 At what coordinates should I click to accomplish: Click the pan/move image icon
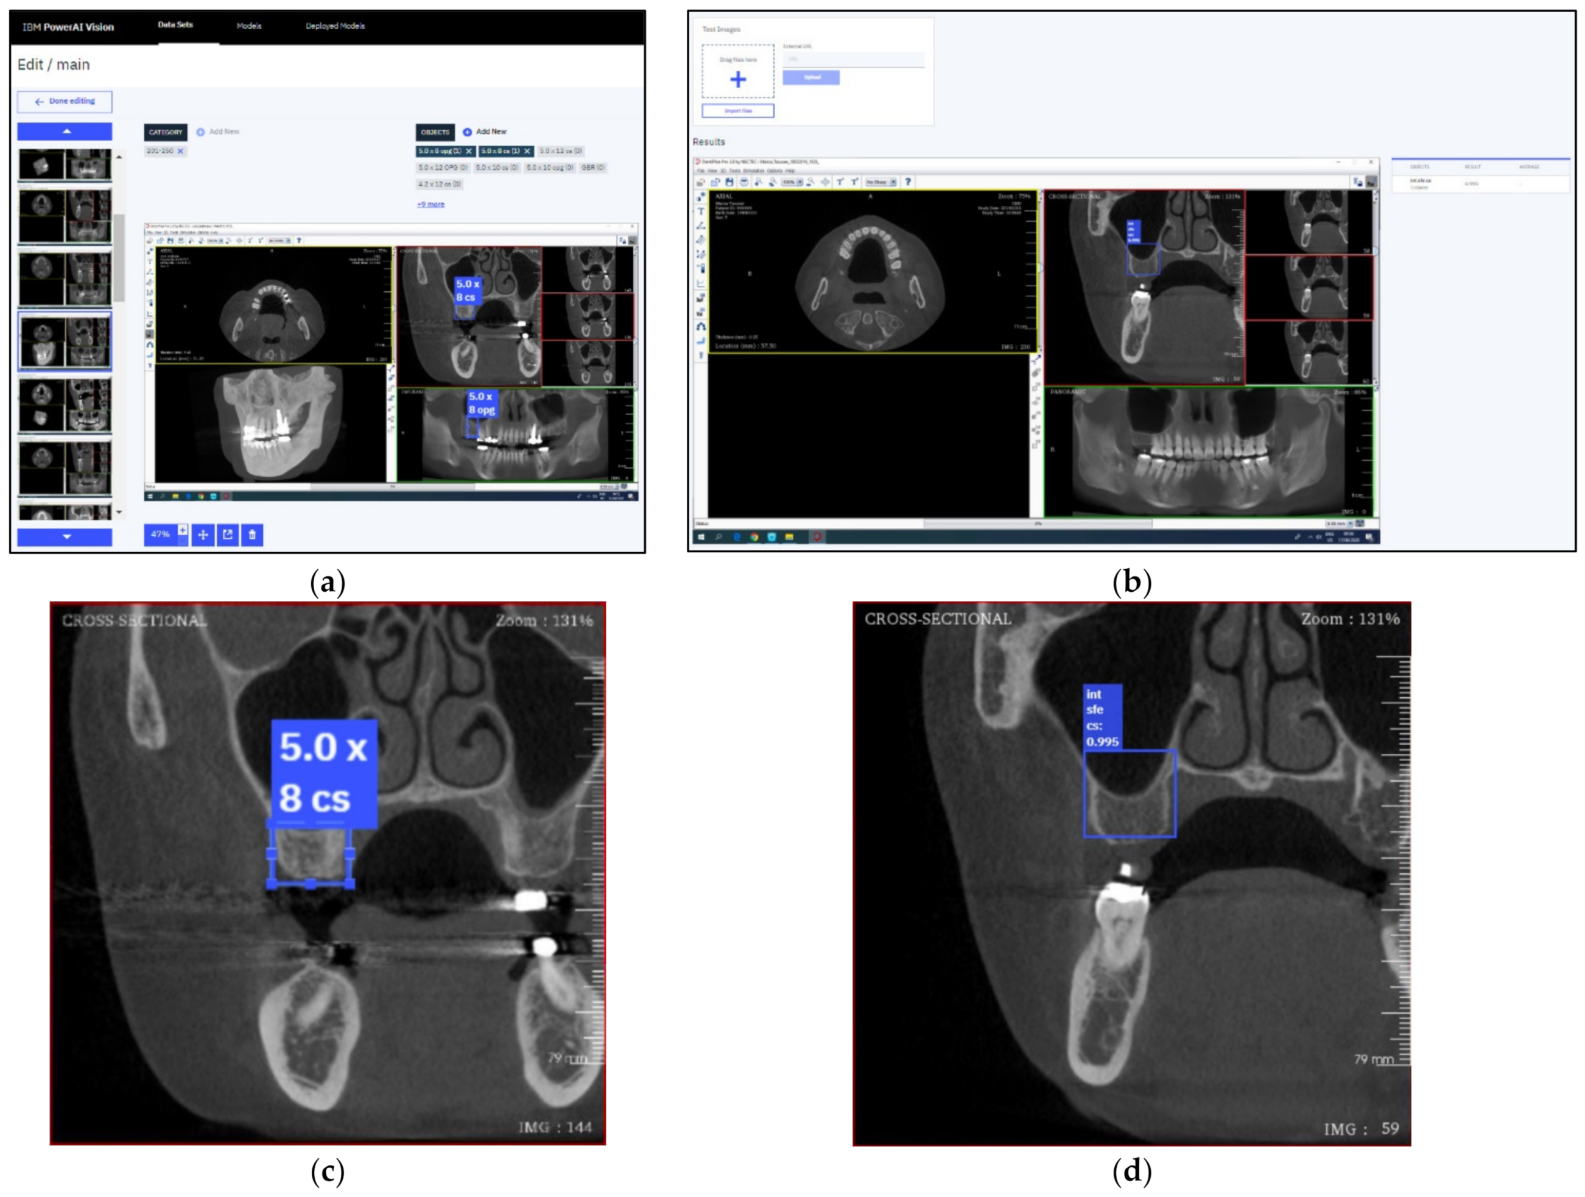(x=203, y=535)
